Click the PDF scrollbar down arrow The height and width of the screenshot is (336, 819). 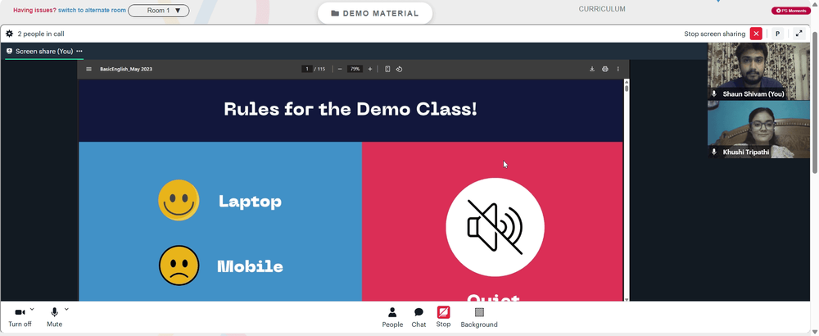point(627,299)
